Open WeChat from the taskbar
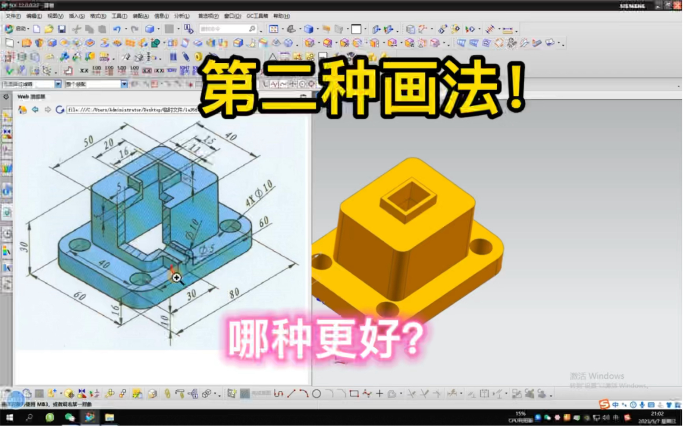 click(69, 417)
